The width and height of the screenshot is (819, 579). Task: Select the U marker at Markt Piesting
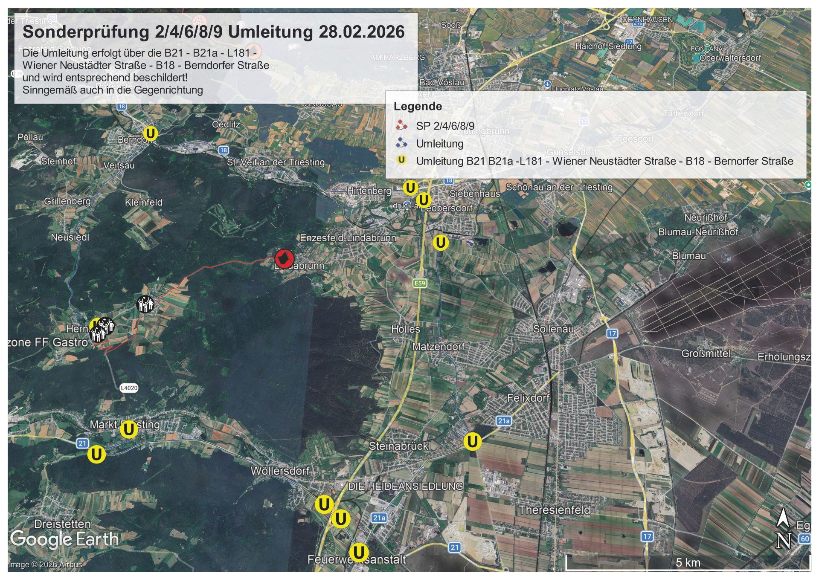(128, 430)
